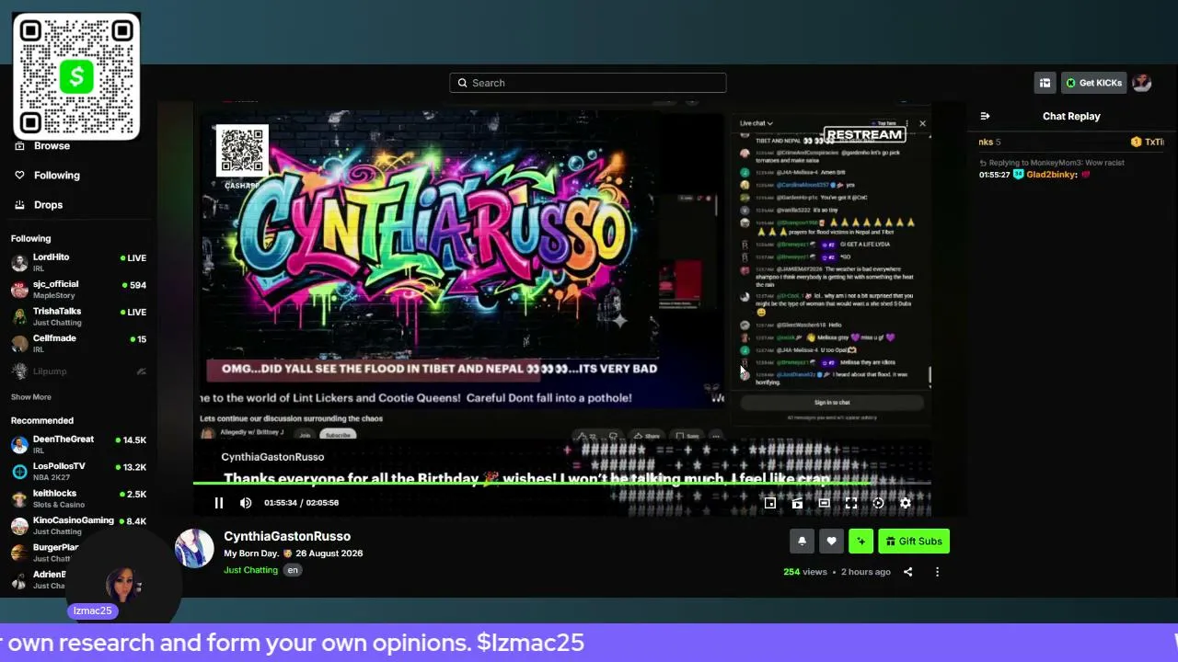
Task: Switch the player to fullscreen
Action: click(x=851, y=503)
